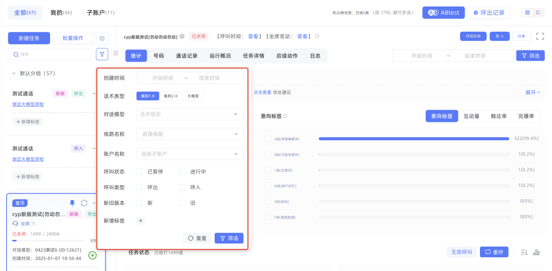The image size is (552, 271).
Task: Click the task progress bar showing 6%
Action: click(49, 240)
